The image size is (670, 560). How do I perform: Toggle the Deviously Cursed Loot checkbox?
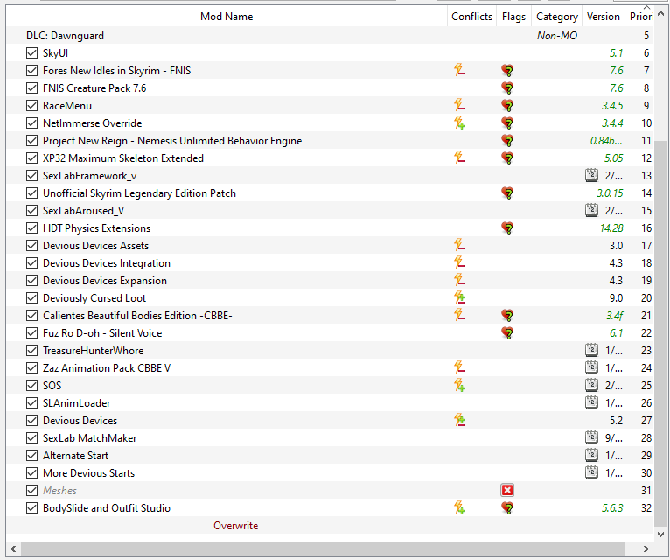[x=31, y=298]
